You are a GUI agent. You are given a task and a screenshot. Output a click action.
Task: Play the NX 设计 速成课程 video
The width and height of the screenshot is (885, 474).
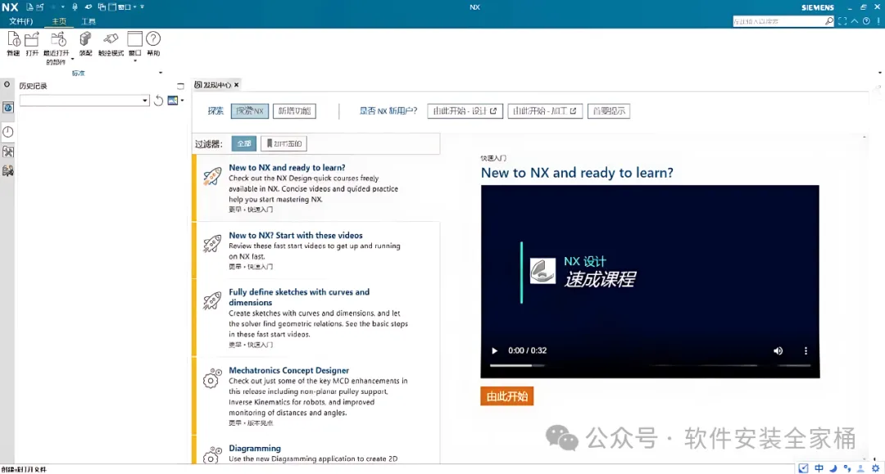pyautogui.click(x=494, y=350)
